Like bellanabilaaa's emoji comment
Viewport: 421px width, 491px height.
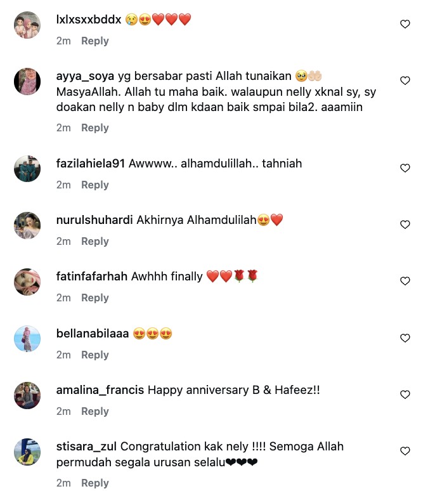pos(405,338)
